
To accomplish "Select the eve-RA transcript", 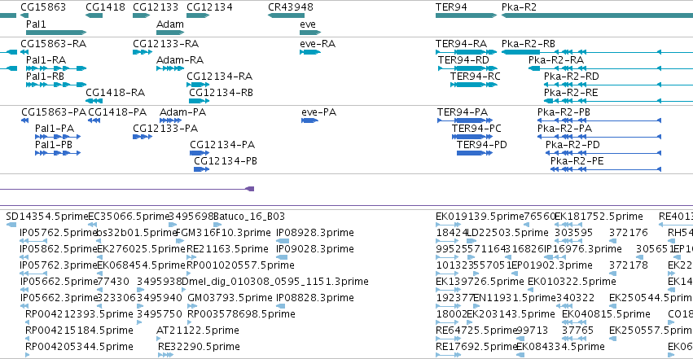I will (x=310, y=52).
